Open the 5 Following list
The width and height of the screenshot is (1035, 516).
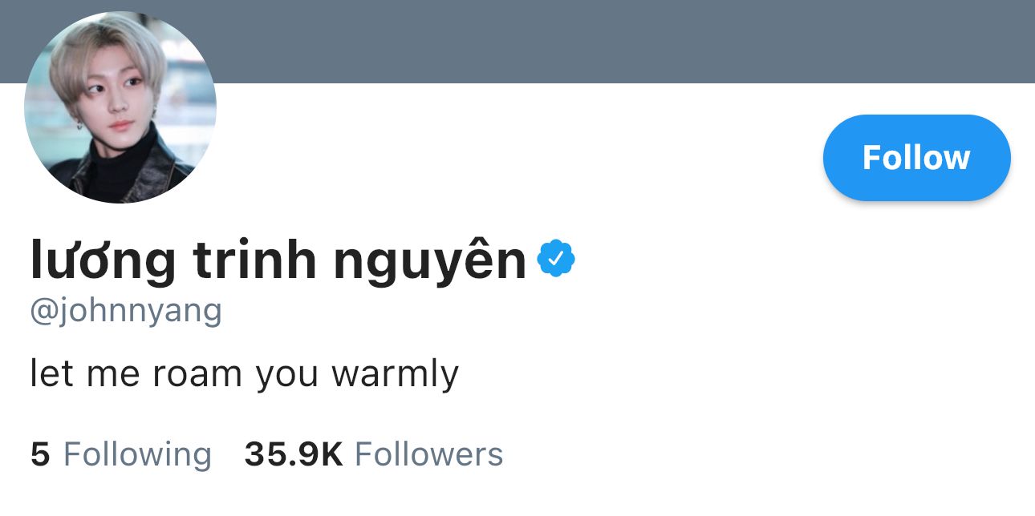click(121, 454)
